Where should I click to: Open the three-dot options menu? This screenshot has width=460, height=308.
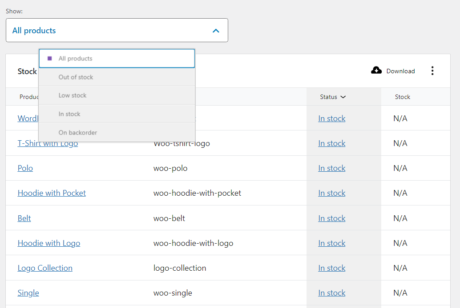[x=432, y=70]
